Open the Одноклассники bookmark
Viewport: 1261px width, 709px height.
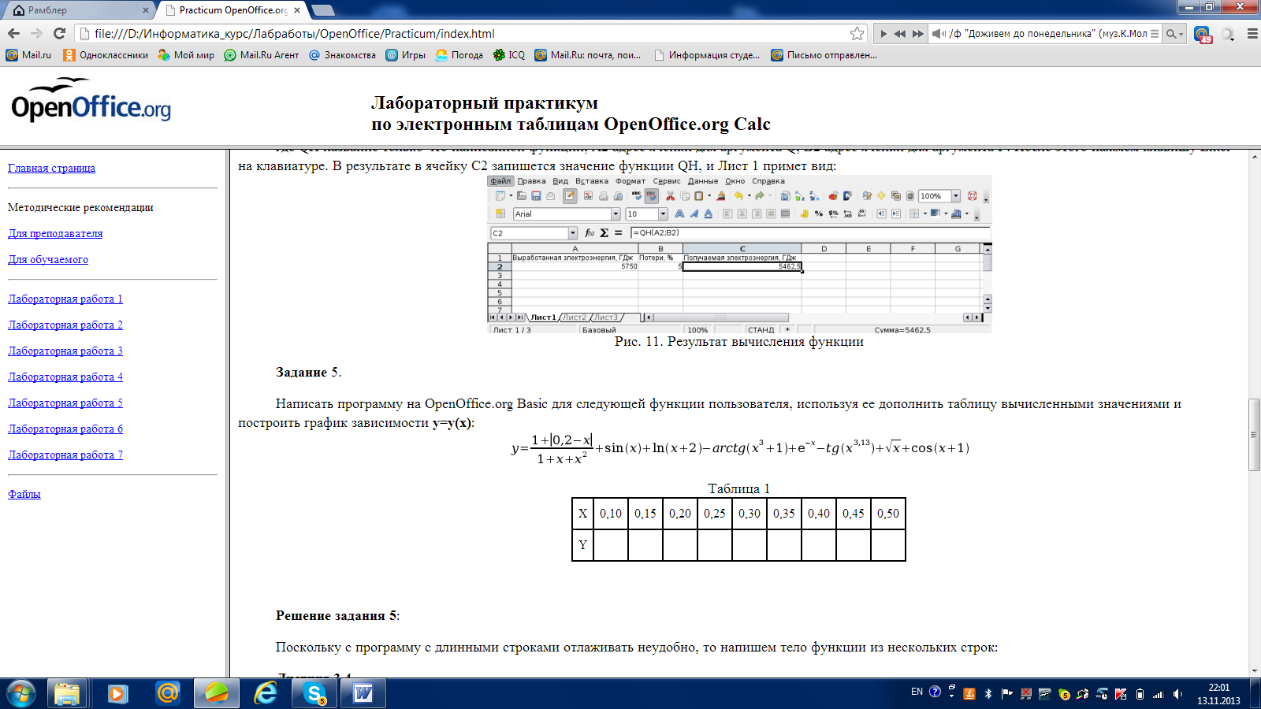coord(106,55)
